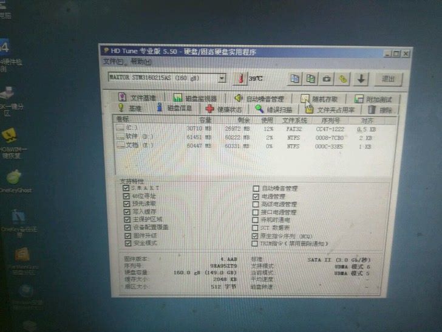Open the 文件 menu

(113, 61)
